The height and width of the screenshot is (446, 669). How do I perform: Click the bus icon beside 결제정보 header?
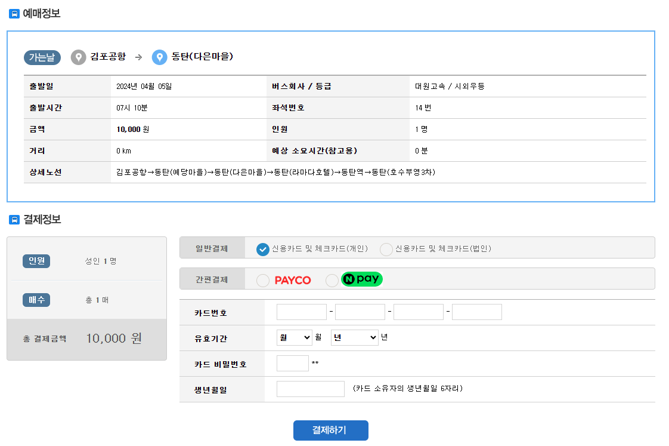(x=16, y=219)
